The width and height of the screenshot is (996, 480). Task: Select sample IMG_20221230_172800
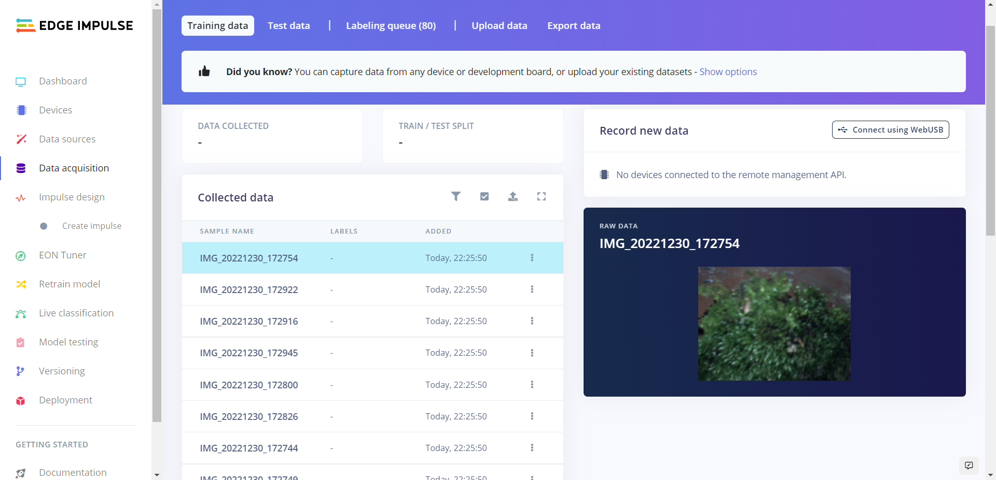coord(372,385)
